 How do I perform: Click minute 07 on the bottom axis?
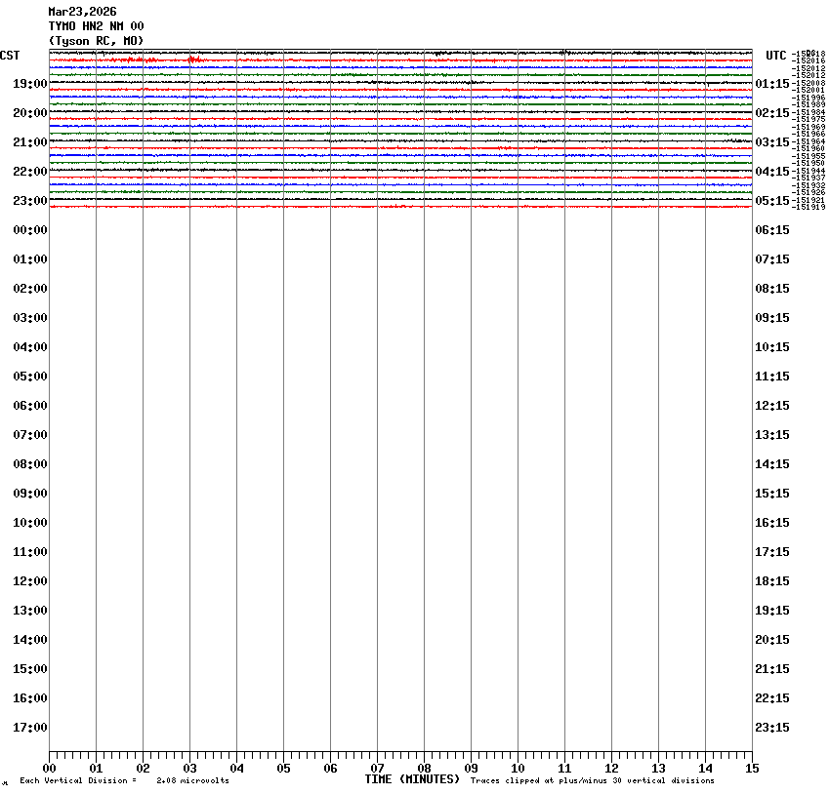pos(377,769)
